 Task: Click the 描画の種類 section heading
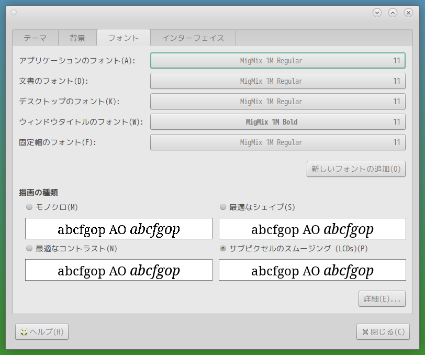pos(39,193)
